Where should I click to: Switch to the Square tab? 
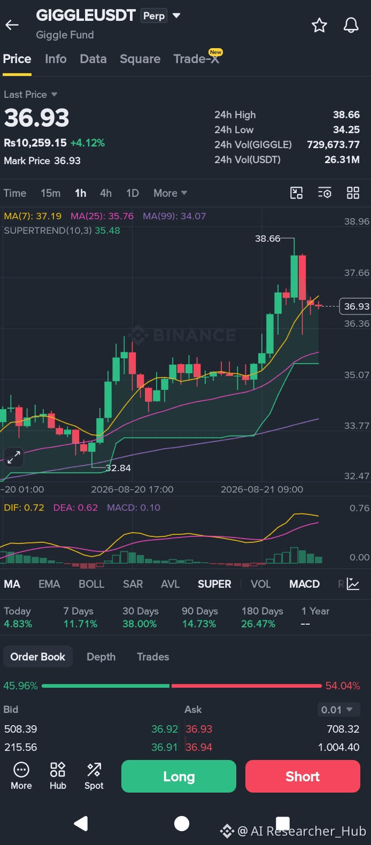[x=140, y=59]
